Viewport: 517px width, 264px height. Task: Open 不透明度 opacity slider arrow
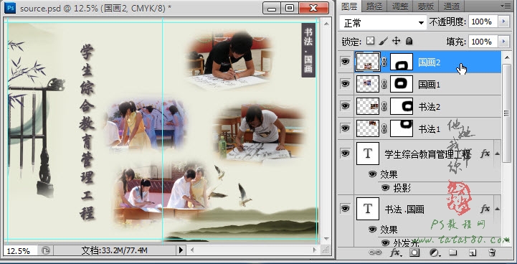pyautogui.click(x=503, y=22)
